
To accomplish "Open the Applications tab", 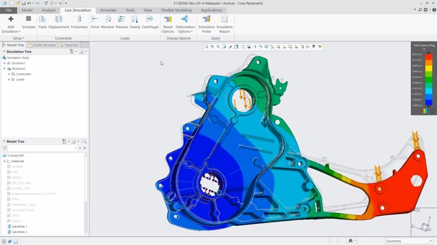I will point(211,10).
